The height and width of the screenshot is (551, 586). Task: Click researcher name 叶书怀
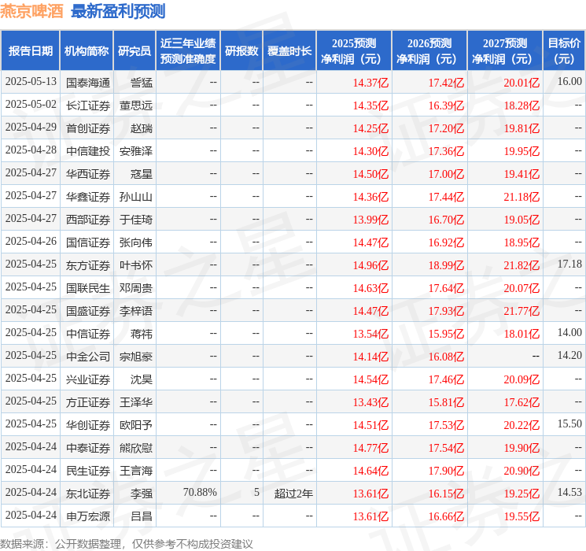coord(136,265)
